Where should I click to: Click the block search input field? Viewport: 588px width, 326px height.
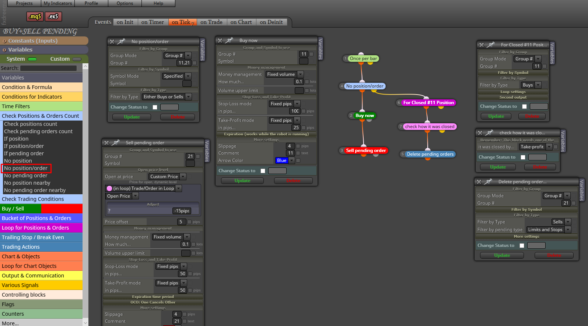click(49, 68)
